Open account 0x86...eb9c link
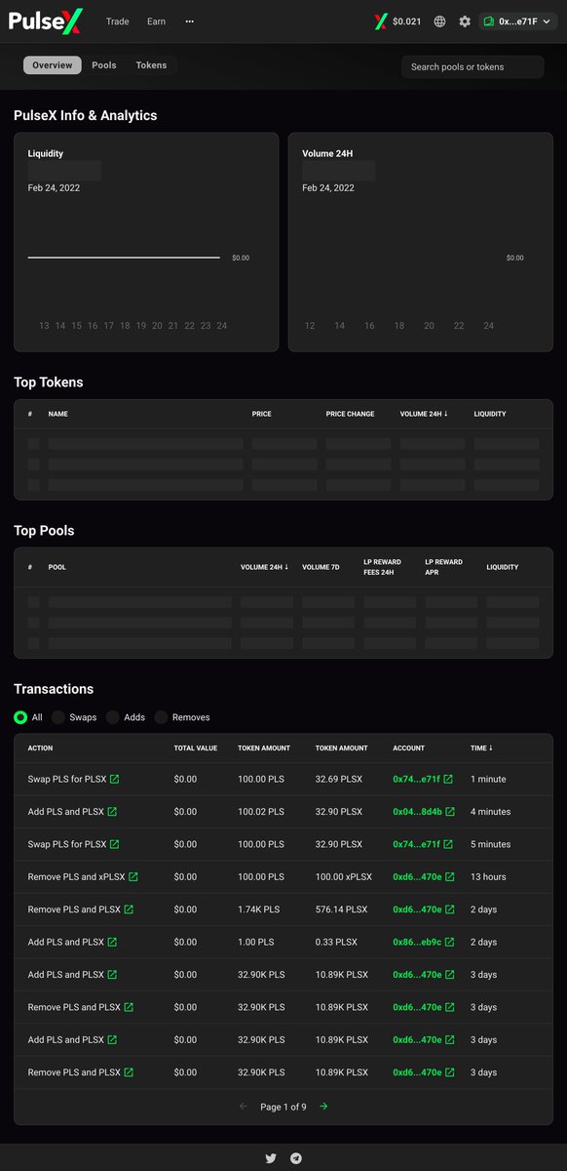 (x=417, y=942)
